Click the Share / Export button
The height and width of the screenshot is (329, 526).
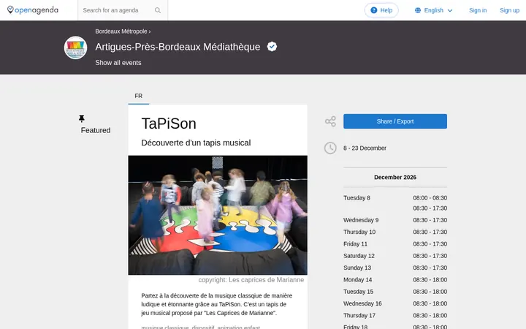395,121
